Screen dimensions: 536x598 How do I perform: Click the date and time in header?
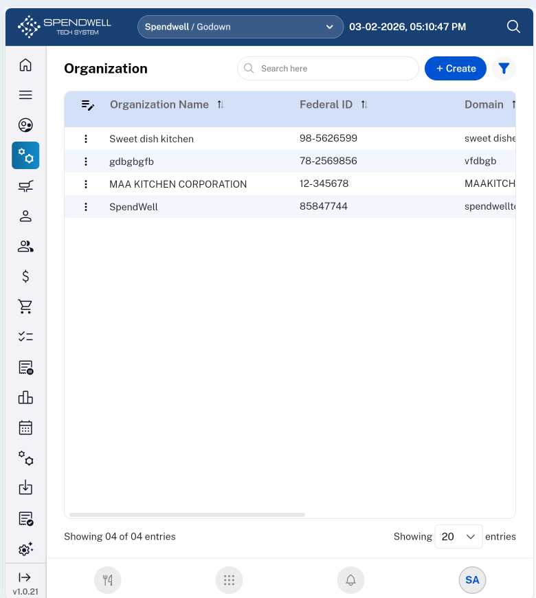click(x=407, y=27)
